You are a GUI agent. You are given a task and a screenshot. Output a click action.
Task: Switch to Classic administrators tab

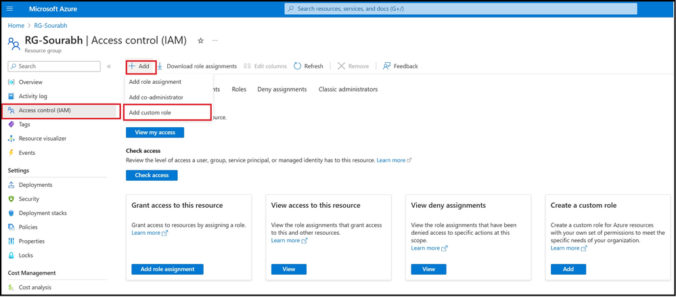(348, 89)
